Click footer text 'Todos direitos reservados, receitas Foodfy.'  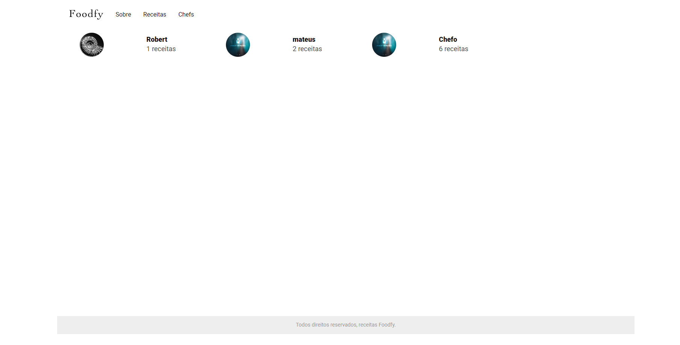point(345,325)
